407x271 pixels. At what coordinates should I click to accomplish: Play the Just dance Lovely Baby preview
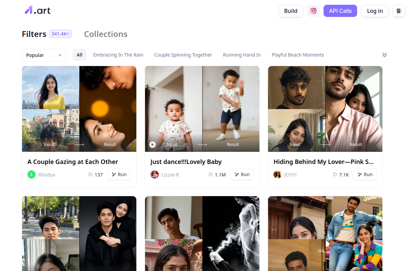[153, 145]
